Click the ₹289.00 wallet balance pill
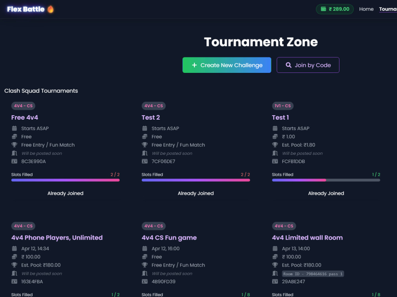This screenshot has height=297, width=397. click(x=335, y=9)
